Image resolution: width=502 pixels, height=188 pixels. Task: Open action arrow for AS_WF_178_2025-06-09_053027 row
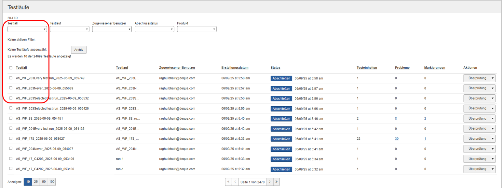tap(493, 139)
